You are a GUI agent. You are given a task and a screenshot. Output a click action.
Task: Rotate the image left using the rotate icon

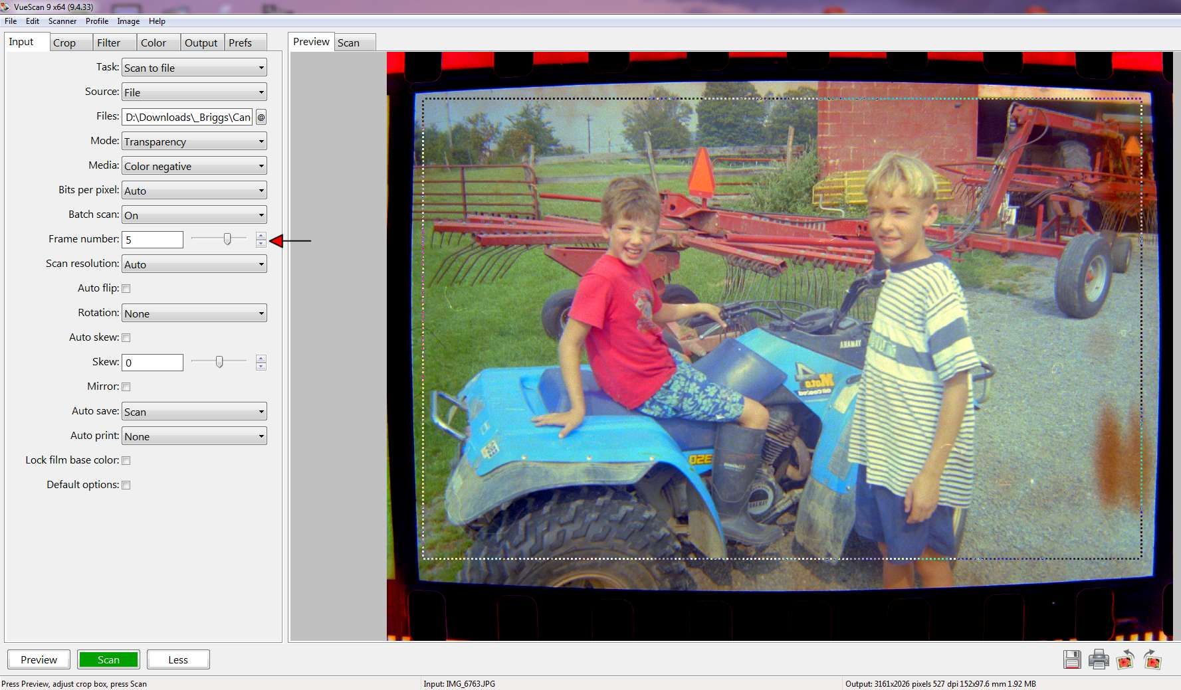pos(1125,659)
